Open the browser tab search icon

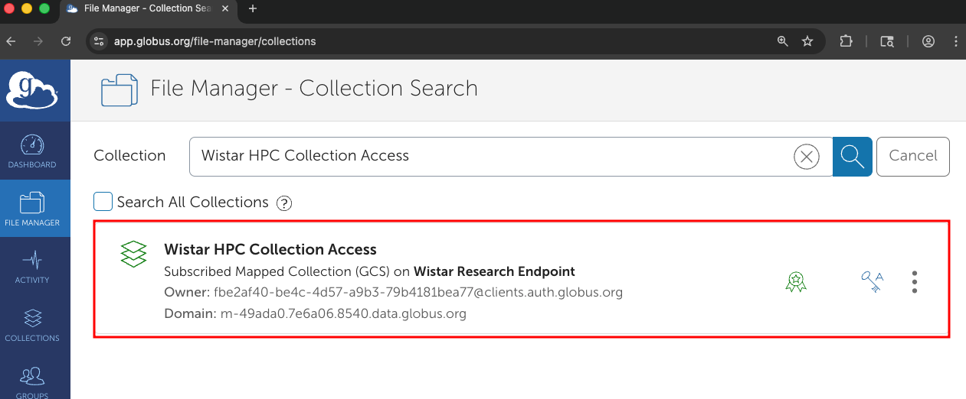click(x=887, y=41)
